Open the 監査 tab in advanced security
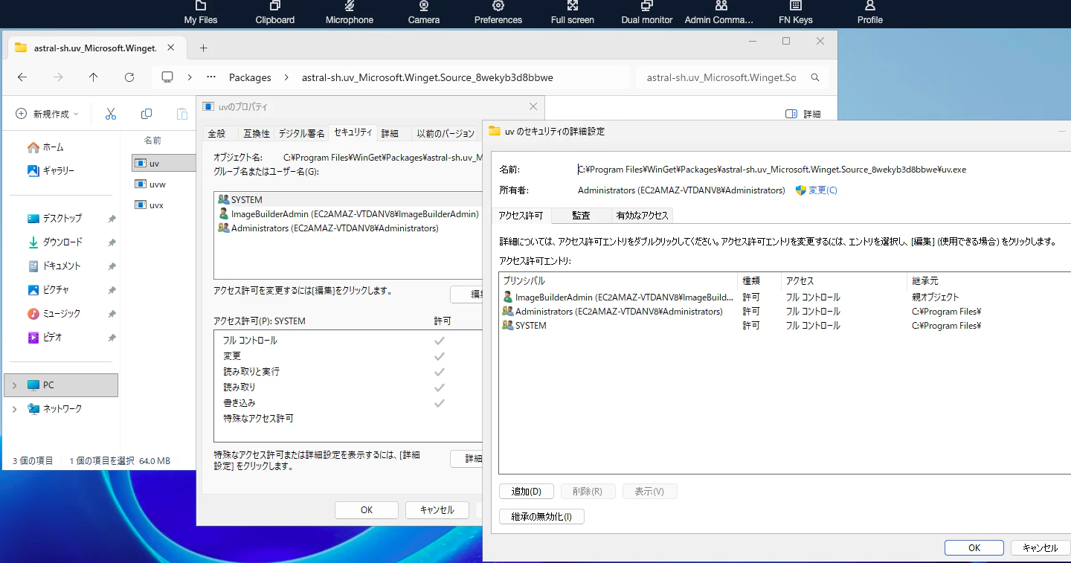The width and height of the screenshot is (1071, 563). coord(582,216)
